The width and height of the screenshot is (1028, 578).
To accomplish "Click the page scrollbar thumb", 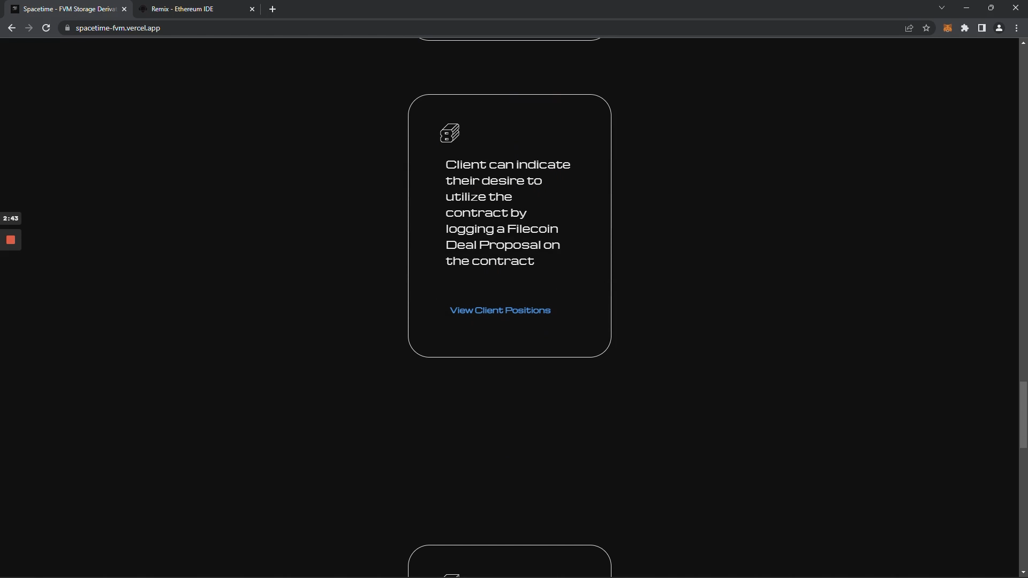I will coord(1023,415).
